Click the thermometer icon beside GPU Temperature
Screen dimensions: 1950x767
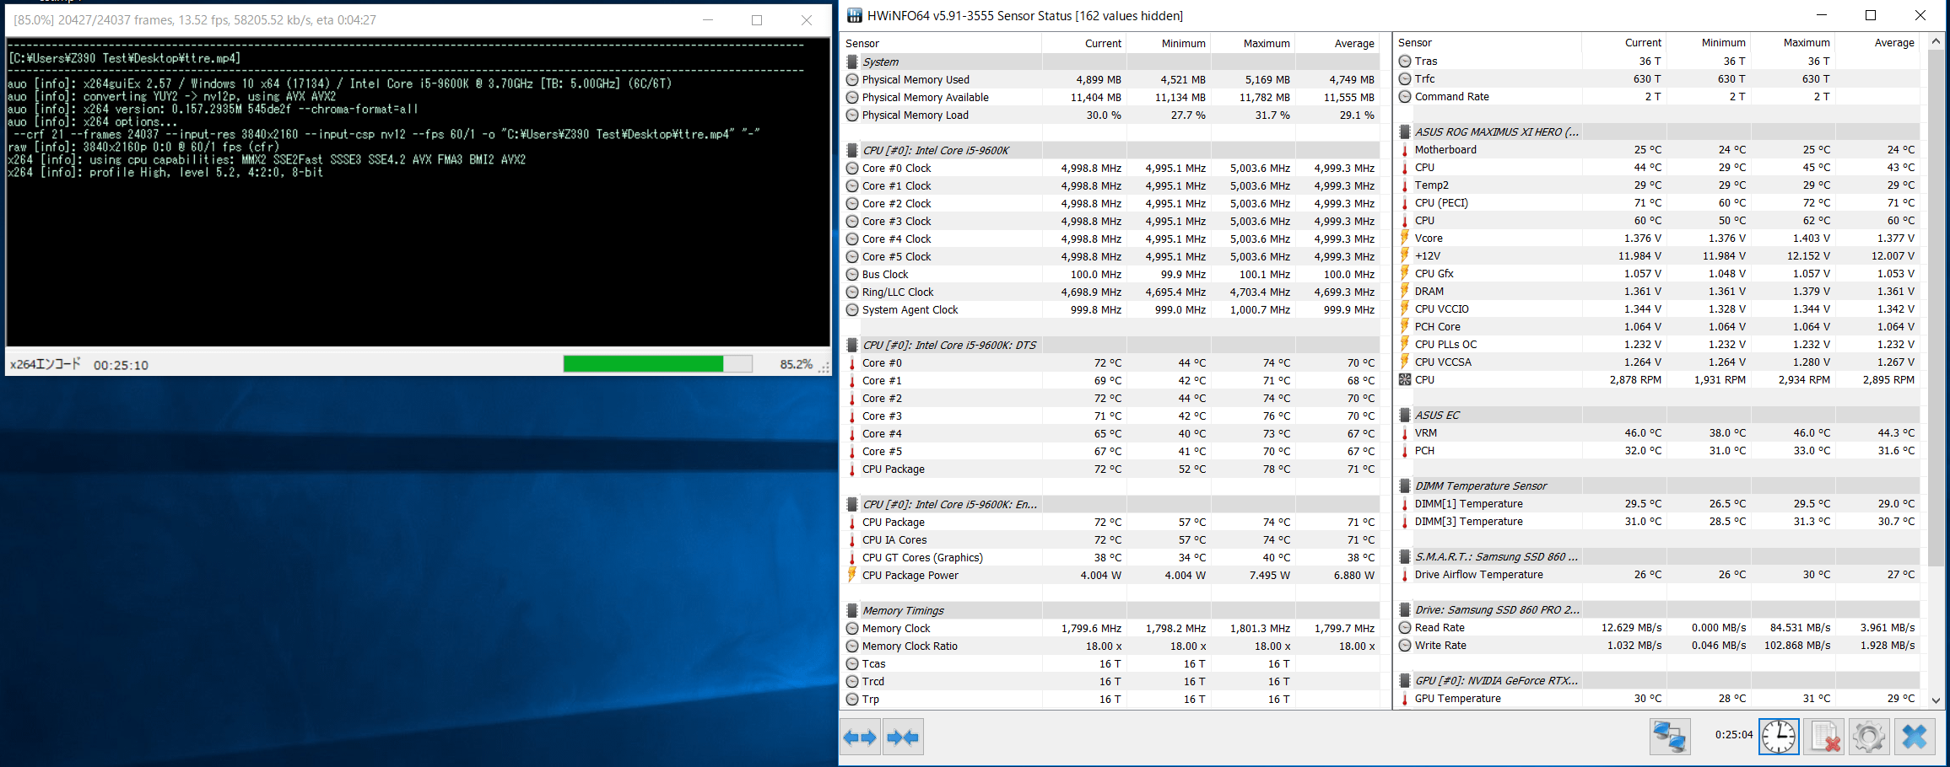coord(1405,699)
